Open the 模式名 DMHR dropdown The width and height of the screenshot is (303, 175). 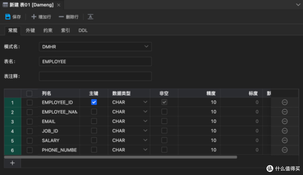pyautogui.click(x=95, y=47)
